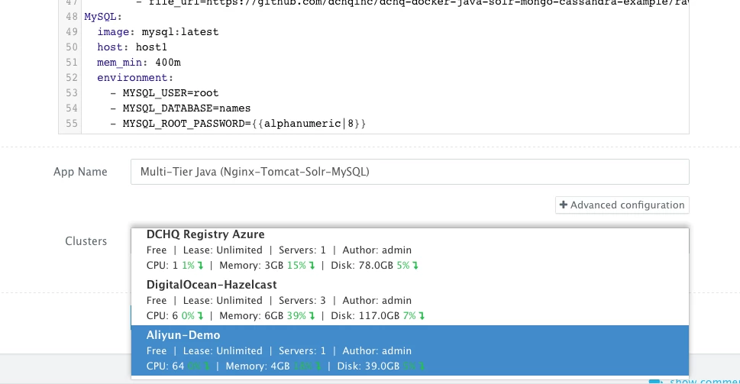Click Memory: 6GB in DigitalOcean-Hazelcast
The image size is (740, 384).
(x=251, y=316)
